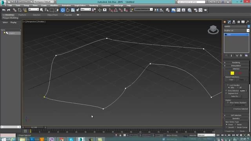This screenshot has width=251, height=141.
Task: Expand the Interpolation rollout
Action: tap(236, 66)
